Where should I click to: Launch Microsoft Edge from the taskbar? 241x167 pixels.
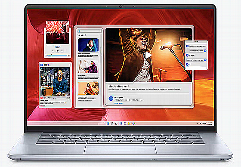133,124
